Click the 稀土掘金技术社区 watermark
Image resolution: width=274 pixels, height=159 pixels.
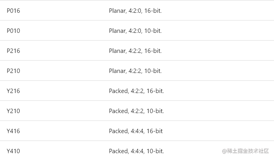[245, 151]
